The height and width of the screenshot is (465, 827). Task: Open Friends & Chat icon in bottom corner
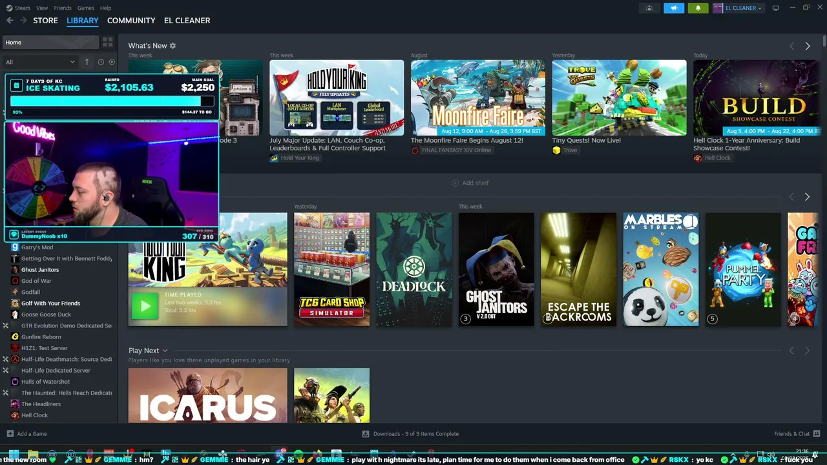tap(817, 434)
